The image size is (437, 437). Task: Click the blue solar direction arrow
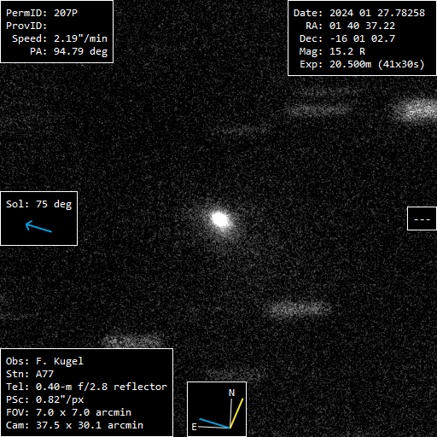[38, 226]
